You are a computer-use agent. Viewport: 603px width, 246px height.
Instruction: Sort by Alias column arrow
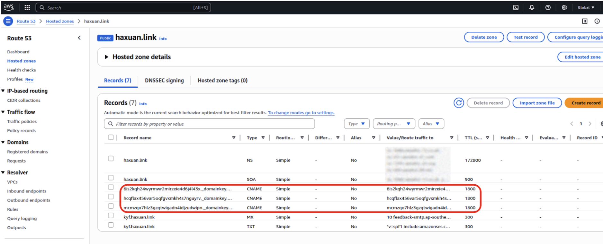(x=373, y=138)
